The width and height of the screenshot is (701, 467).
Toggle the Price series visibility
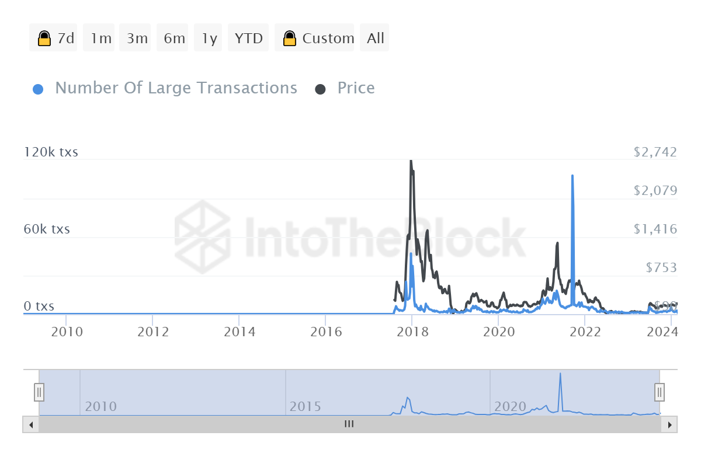click(356, 88)
